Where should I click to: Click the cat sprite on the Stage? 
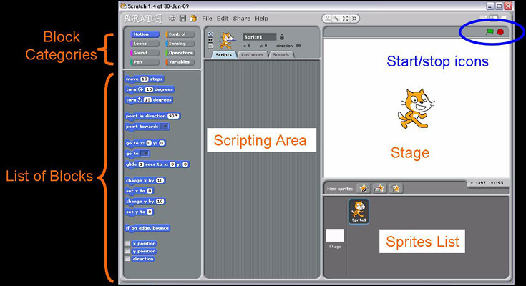pyautogui.click(x=415, y=109)
